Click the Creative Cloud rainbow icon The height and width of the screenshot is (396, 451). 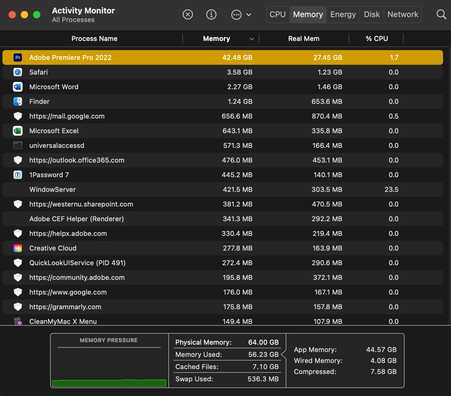18,248
